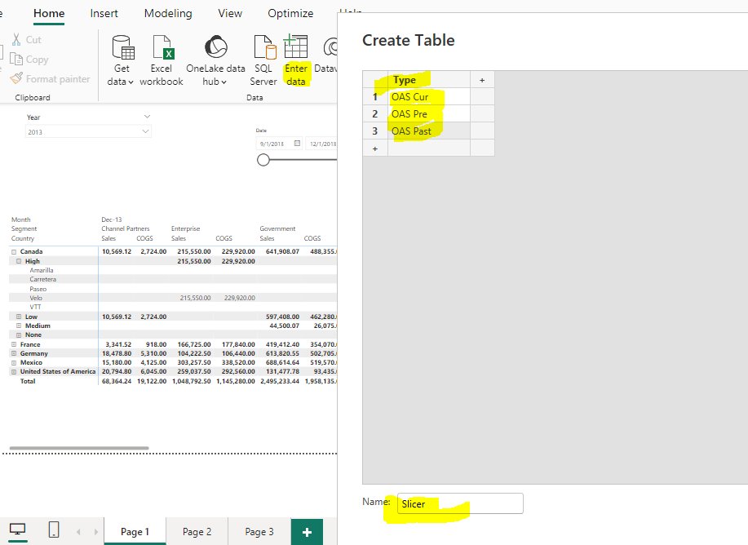Expand the Mexico row
The height and width of the screenshot is (545, 748).
(x=14, y=362)
